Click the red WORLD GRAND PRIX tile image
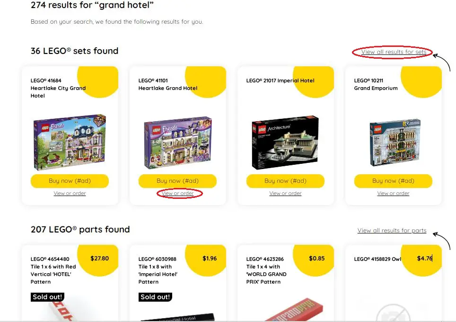 tap(294, 310)
